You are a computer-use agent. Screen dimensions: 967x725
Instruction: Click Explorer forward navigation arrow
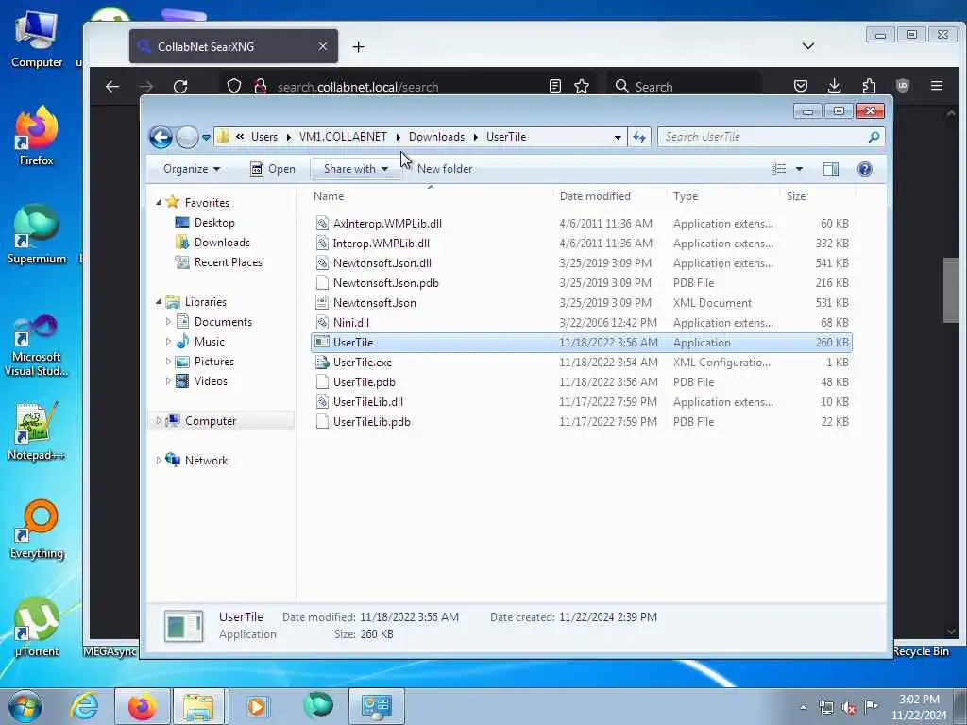tap(187, 137)
